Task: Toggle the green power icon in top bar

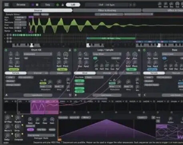Action: [58, 5]
